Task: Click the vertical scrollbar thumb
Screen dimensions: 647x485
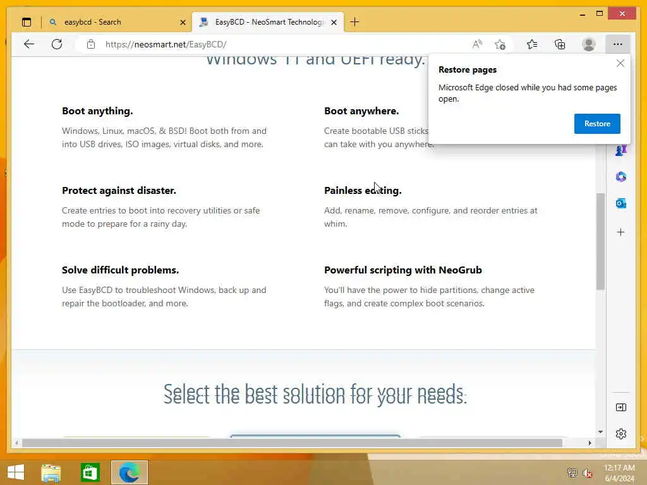Action: pyautogui.click(x=600, y=241)
